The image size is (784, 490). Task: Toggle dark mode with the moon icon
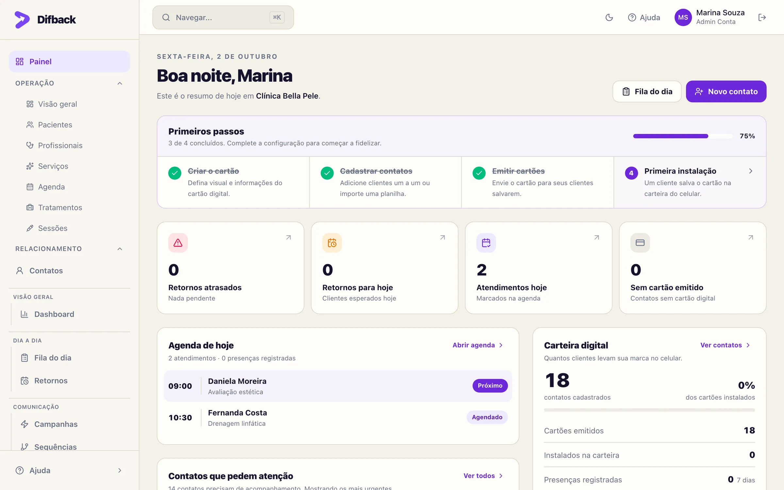(x=609, y=17)
